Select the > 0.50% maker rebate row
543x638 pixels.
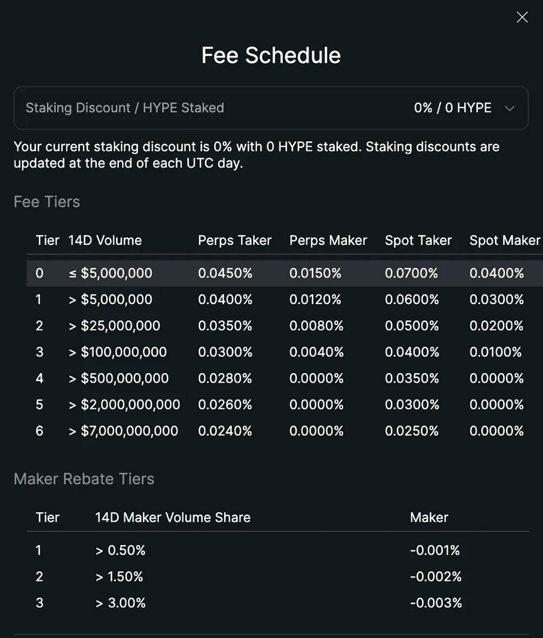point(278,550)
